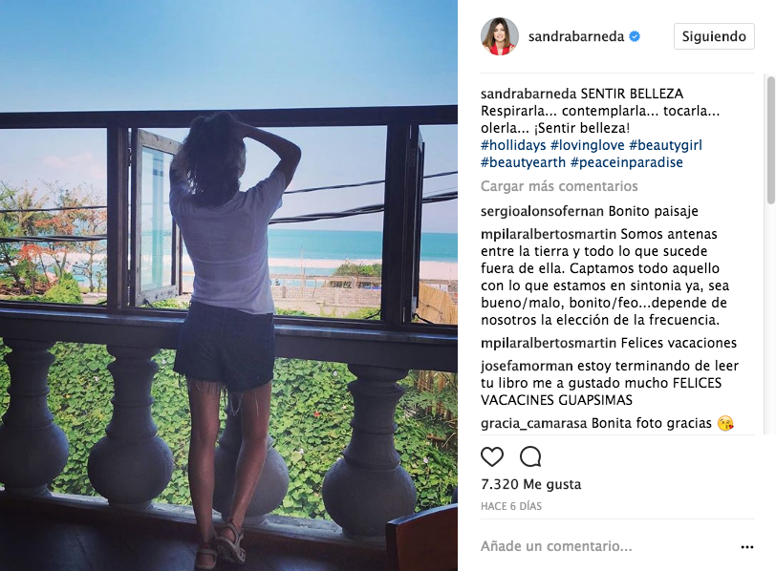The image size is (776, 571).
Task: Open the balcony beach photo
Action: (x=228, y=285)
